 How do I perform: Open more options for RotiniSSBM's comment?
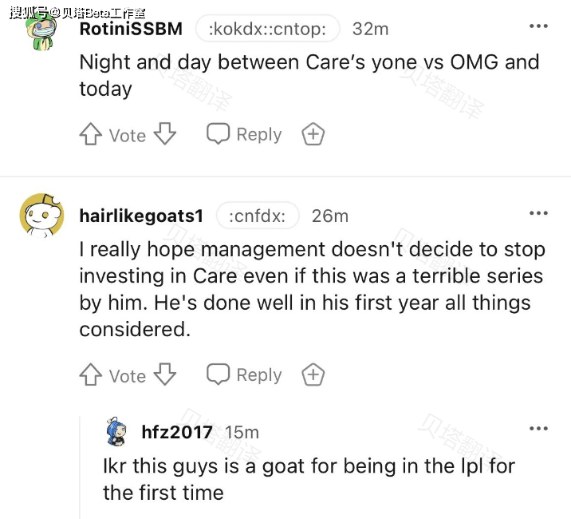click(538, 26)
